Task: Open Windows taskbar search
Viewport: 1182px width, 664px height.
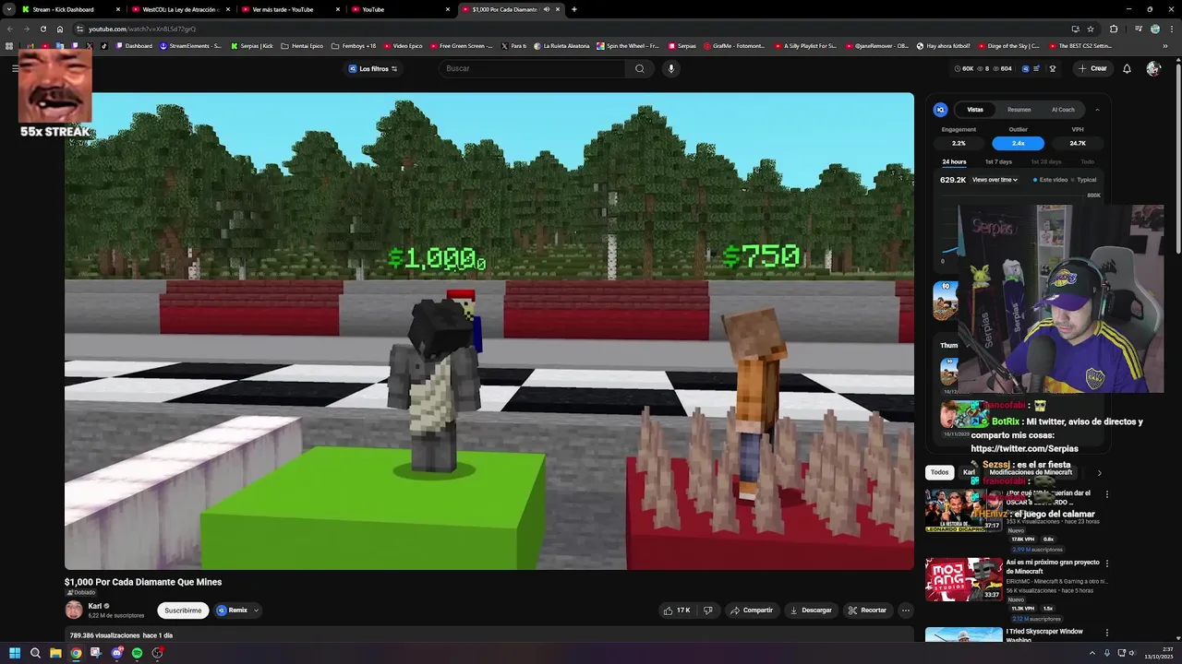Action: click(x=35, y=653)
